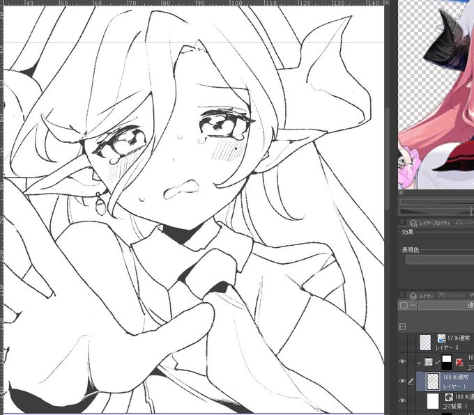
Task: Click the draft layer icon on レイヤー 3
Action: pyautogui.click(x=441, y=338)
